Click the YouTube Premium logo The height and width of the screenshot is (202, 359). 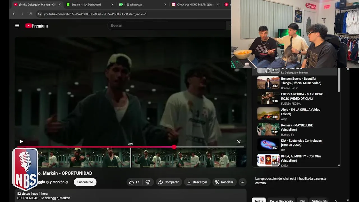tap(36, 26)
